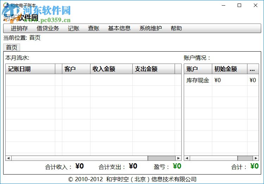Click the 账户 column header

coord(198,69)
